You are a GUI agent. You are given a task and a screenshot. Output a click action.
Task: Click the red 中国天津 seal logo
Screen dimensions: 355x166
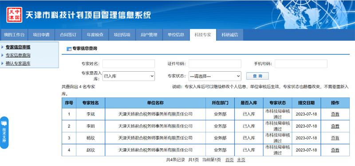15,15
